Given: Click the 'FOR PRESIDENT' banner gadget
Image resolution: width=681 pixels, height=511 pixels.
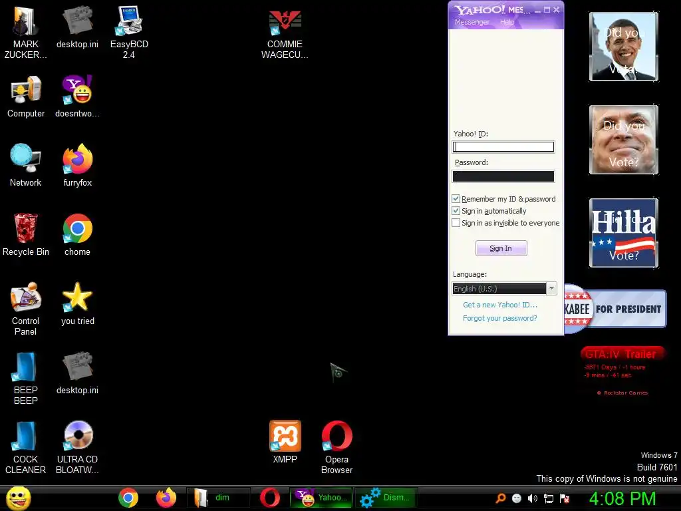Looking at the screenshot, I should pos(615,309).
